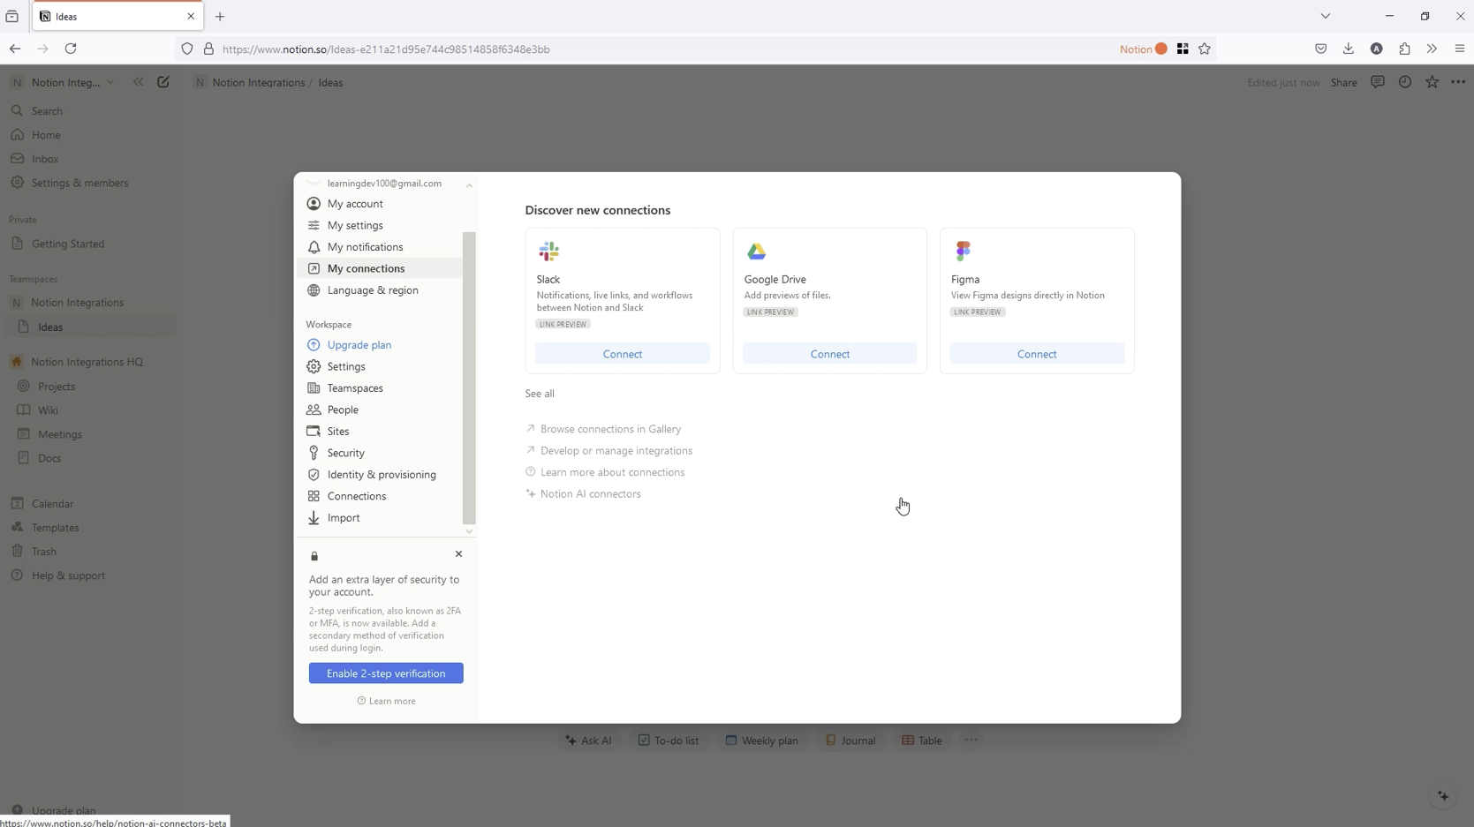The width and height of the screenshot is (1474, 827).
Task: Collapse the Notion sidebar
Action: point(139,82)
